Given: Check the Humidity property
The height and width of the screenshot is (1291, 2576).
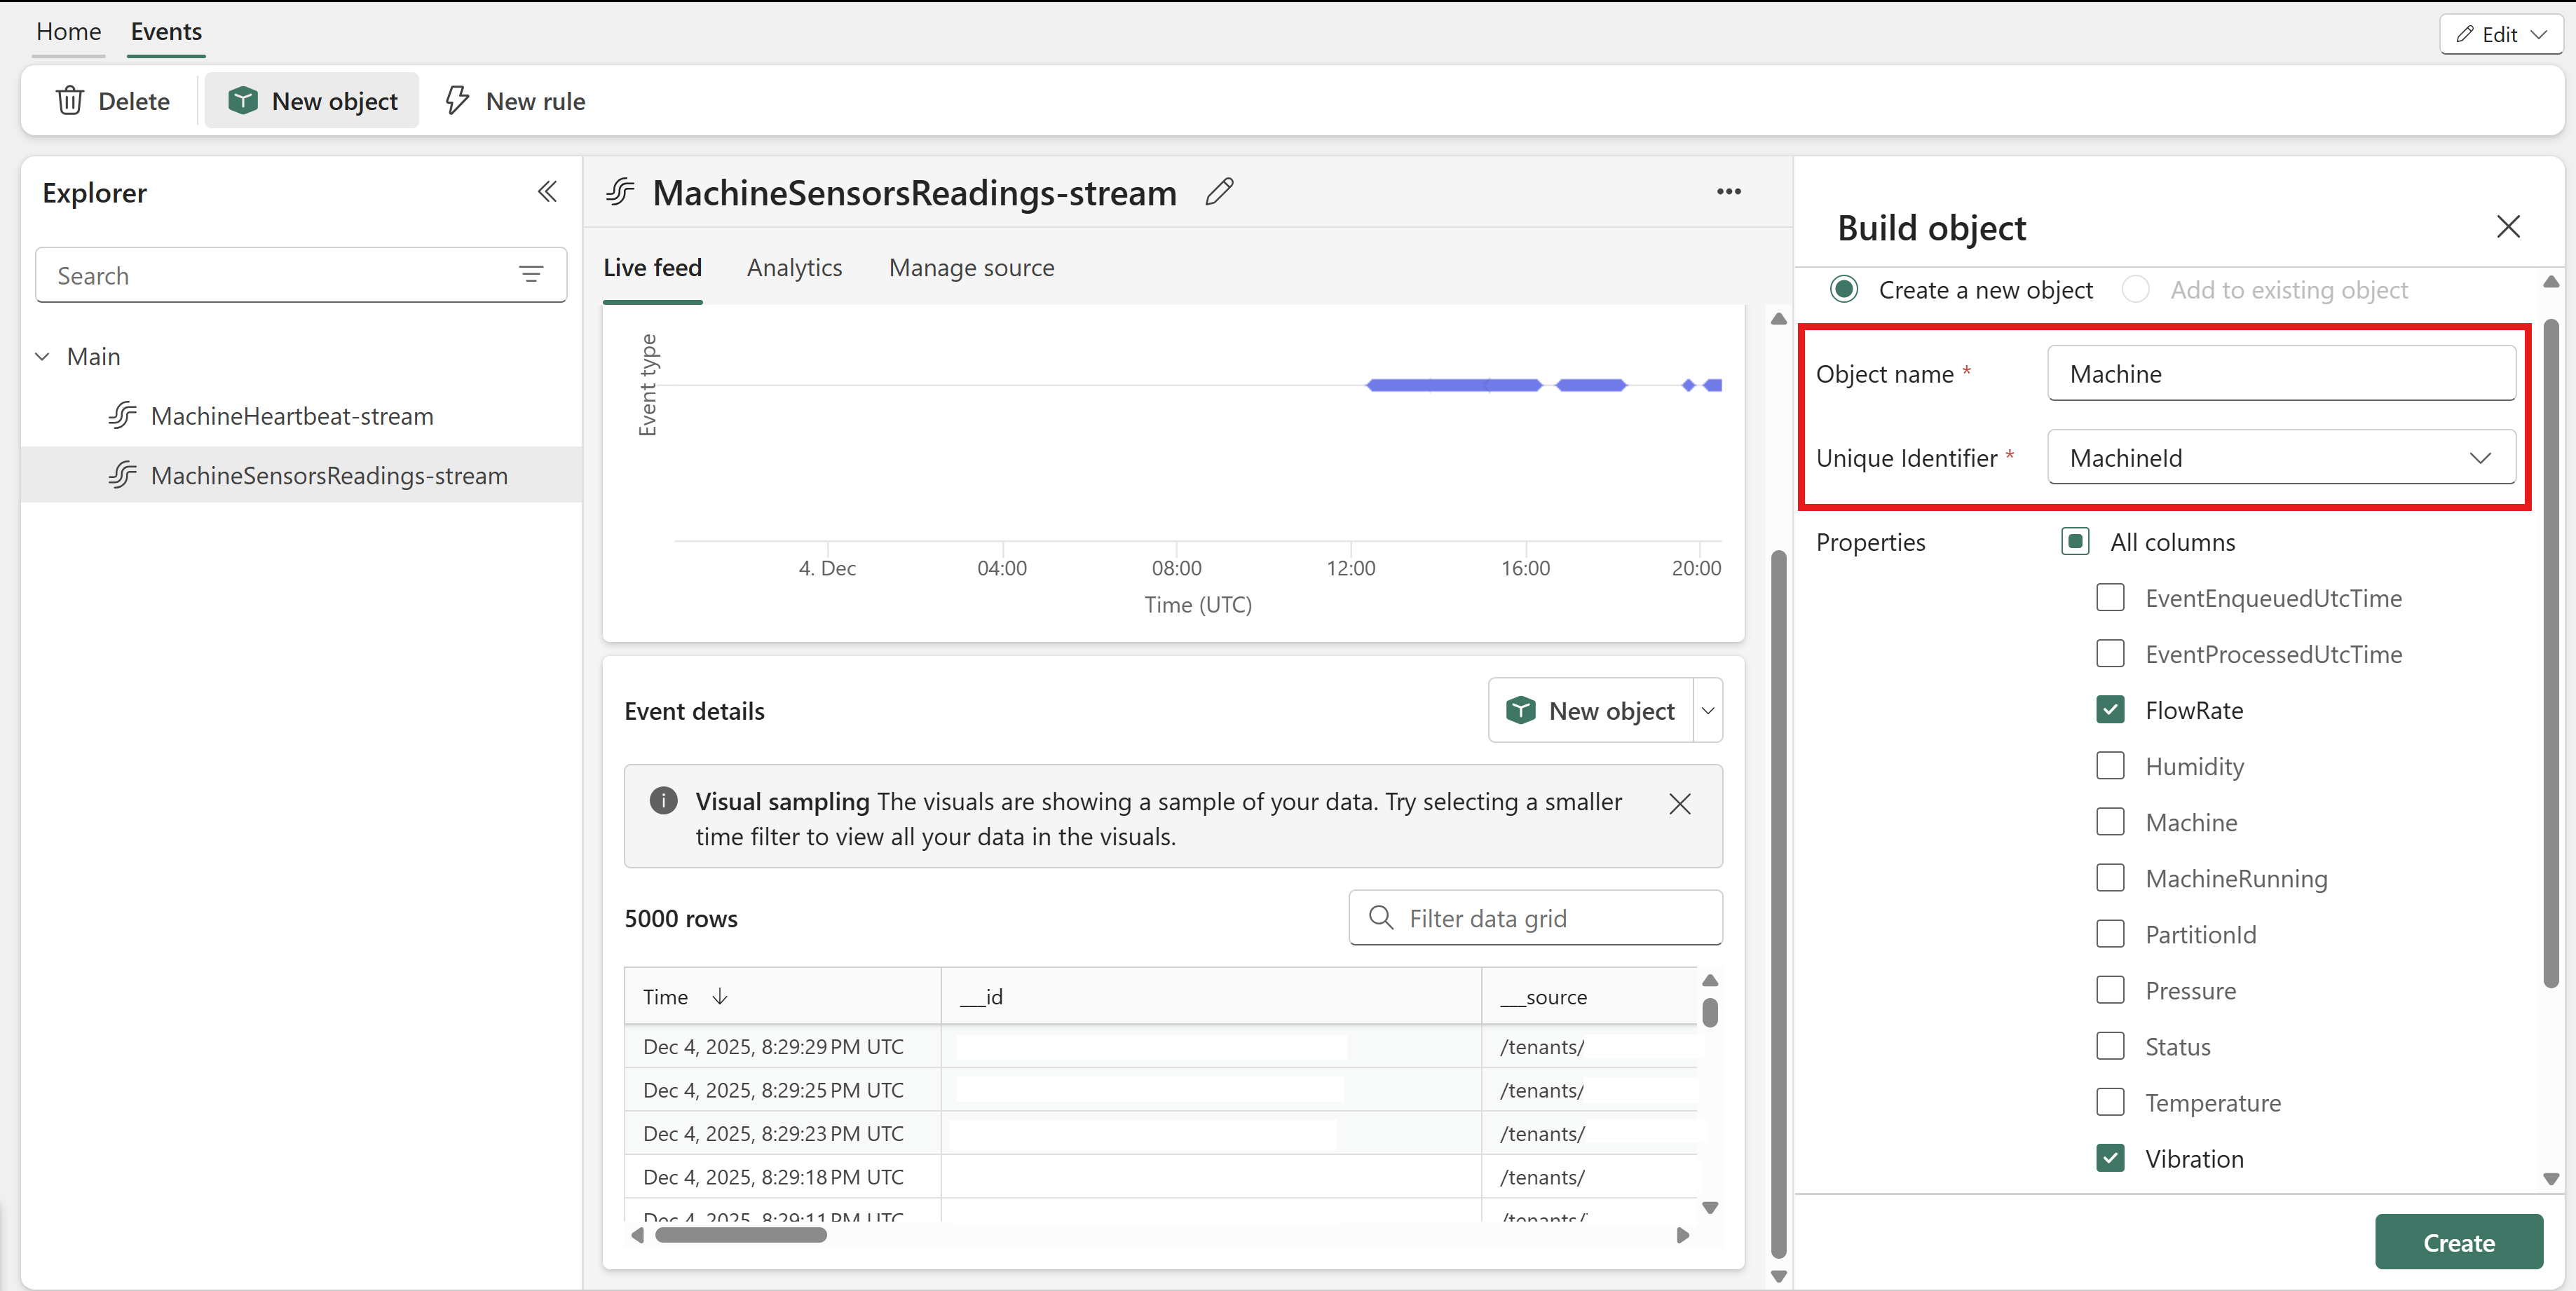Looking at the screenshot, I should [x=2110, y=766].
